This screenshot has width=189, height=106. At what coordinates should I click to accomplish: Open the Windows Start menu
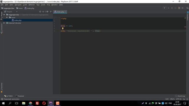coord(3,103)
